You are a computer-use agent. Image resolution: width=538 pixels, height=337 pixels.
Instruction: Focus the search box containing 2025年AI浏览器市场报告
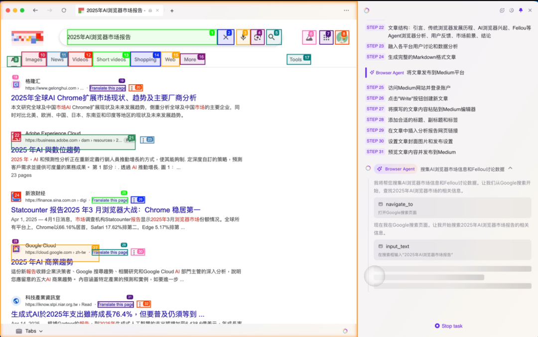(141, 37)
